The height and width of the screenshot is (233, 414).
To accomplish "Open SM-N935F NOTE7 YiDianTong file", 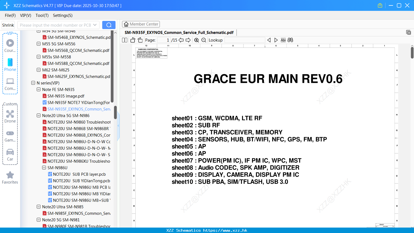I will 76,102.
